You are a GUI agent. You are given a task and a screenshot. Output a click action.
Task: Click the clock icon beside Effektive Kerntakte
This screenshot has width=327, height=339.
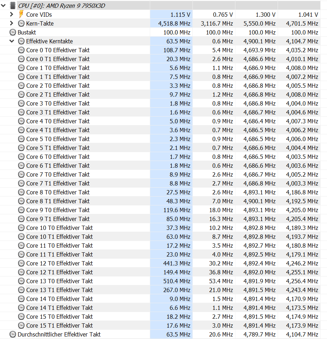pyautogui.click(x=21, y=41)
